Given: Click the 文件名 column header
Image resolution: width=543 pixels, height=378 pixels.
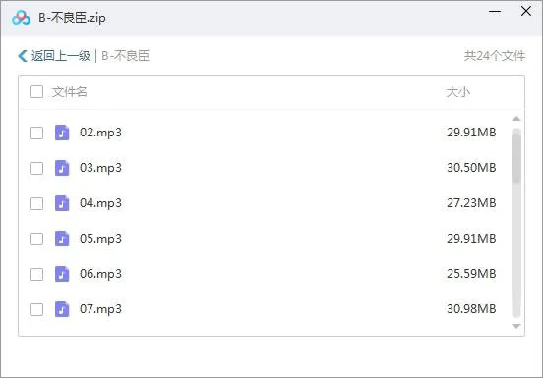Looking at the screenshot, I should click(x=69, y=92).
